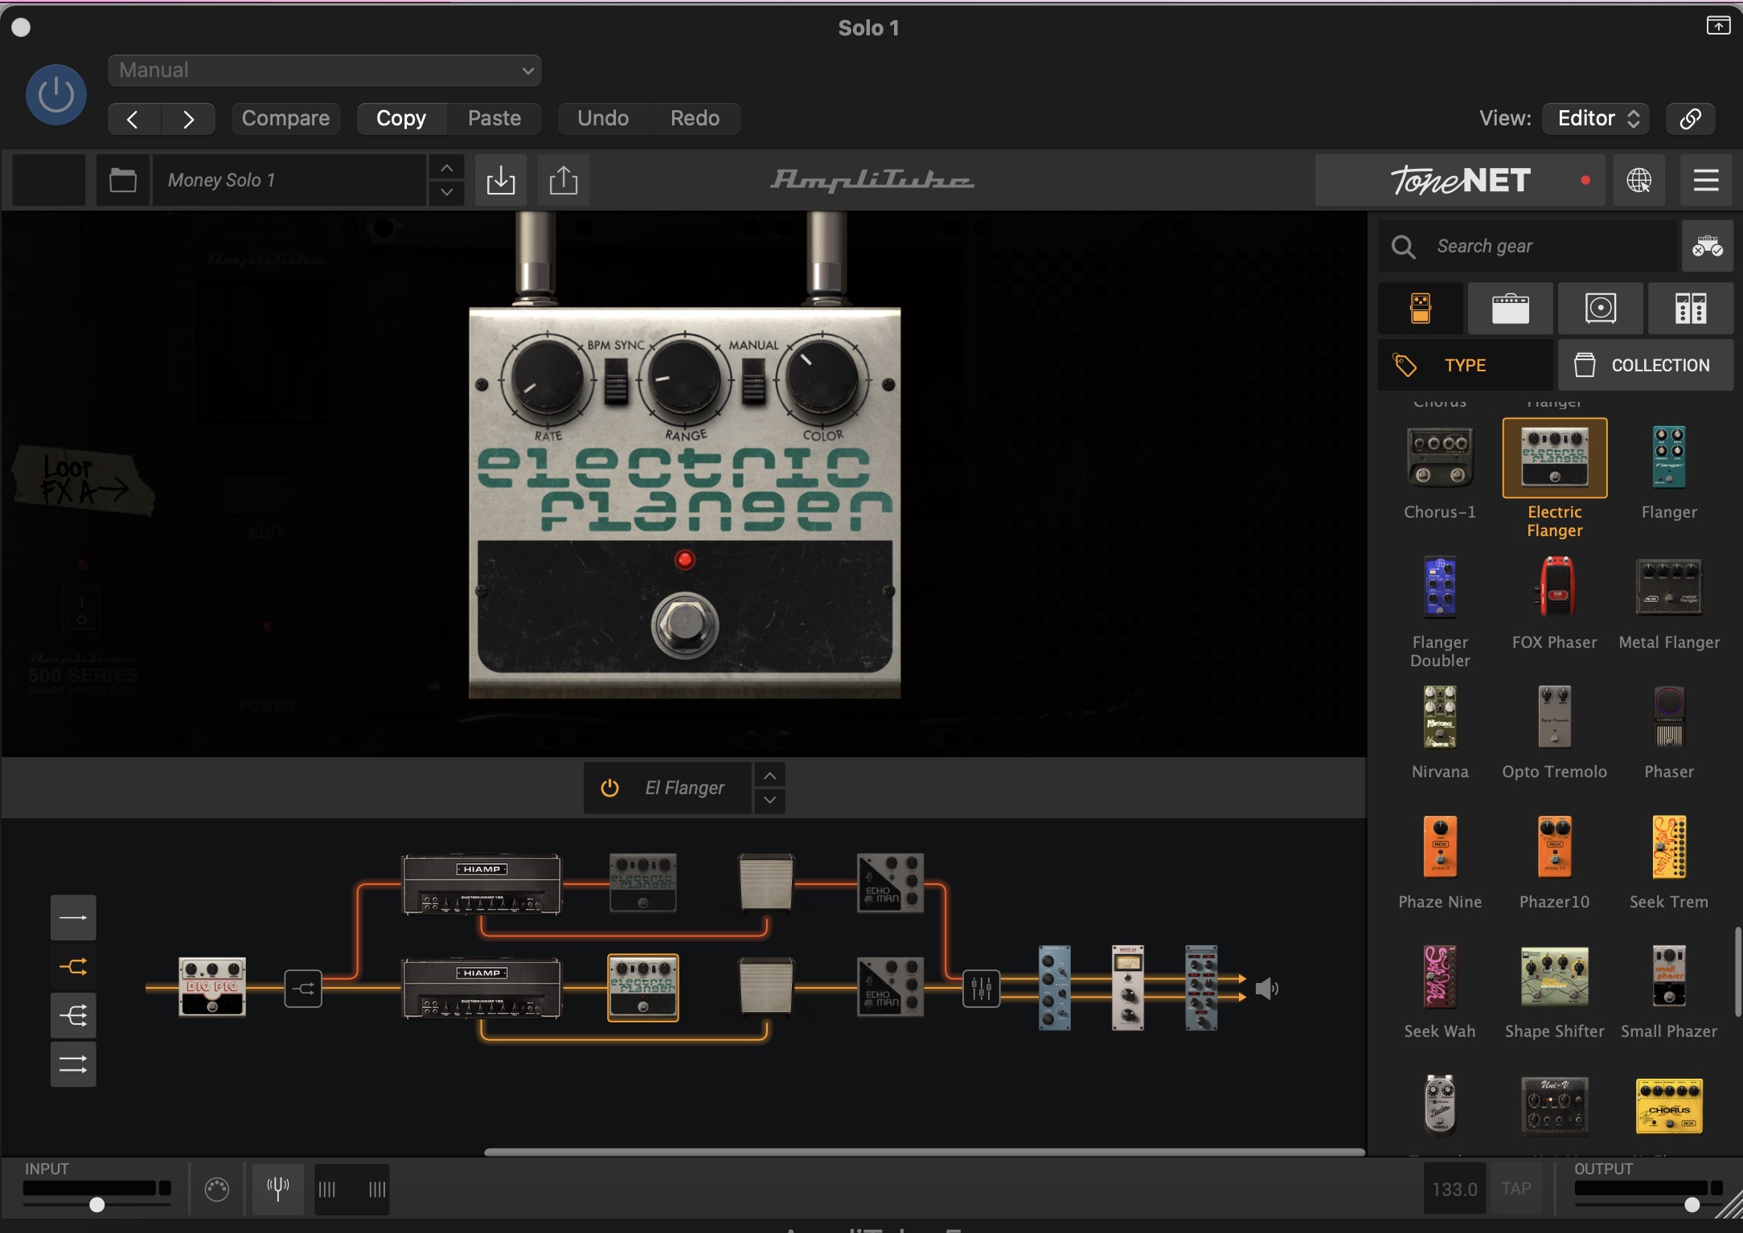
Task: Click the Copy button
Action: 401,118
